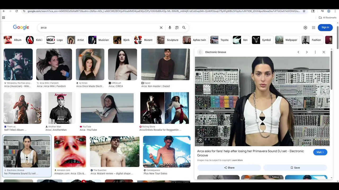Click the browser address bar URL
The width and height of the screenshot is (339, 190).
click(x=164, y=11)
